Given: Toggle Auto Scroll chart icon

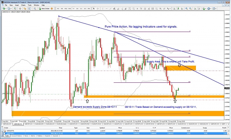Looking at the screenshot, I should point(195,9).
